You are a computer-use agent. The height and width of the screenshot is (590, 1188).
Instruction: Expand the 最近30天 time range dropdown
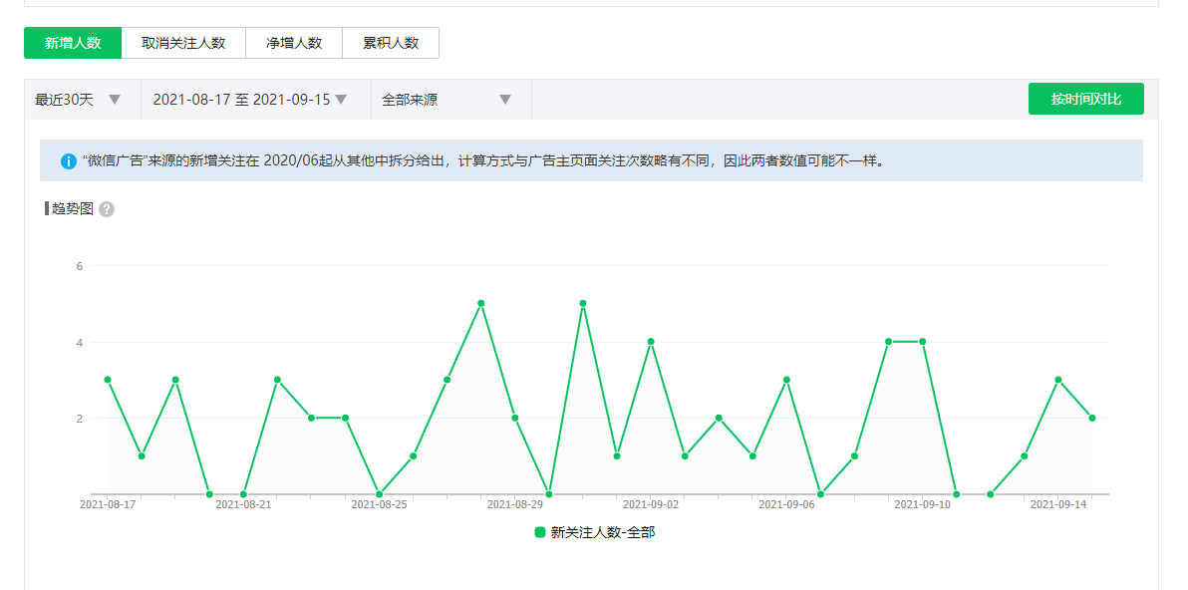pyautogui.click(x=79, y=100)
